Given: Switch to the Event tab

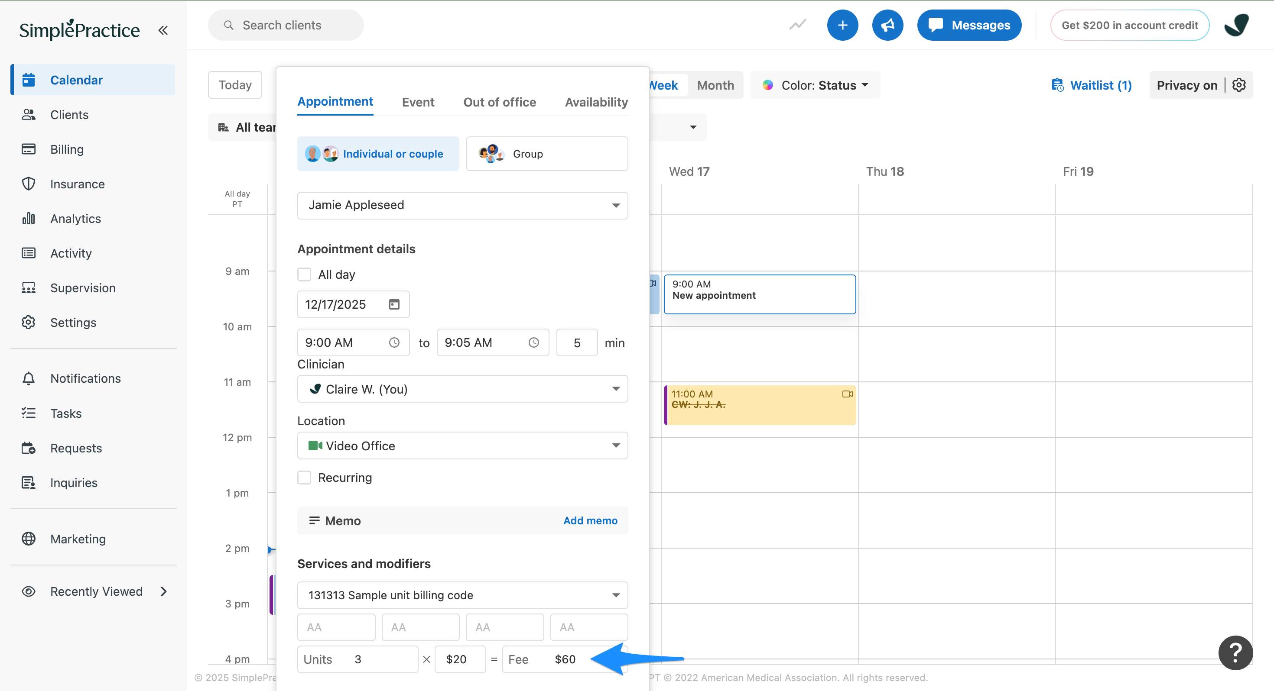Looking at the screenshot, I should [x=418, y=102].
